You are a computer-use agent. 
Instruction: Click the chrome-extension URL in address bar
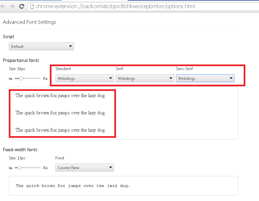pyautogui.click(x=115, y=6)
